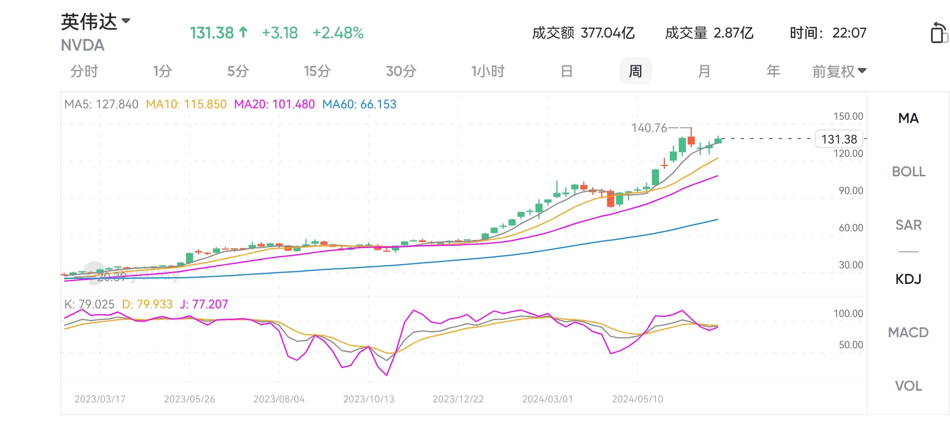The image size is (950, 427).
Task: Select the 周 weekly chart tab
Action: click(x=635, y=71)
